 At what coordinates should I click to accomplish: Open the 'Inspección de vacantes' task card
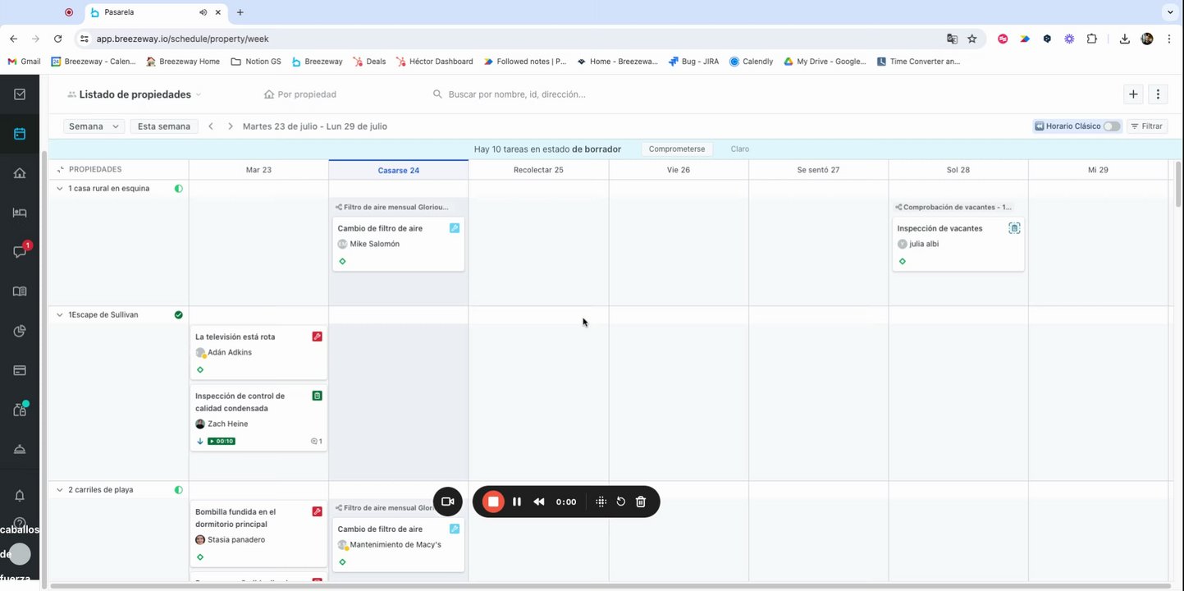pyautogui.click(x=958, y=244)
